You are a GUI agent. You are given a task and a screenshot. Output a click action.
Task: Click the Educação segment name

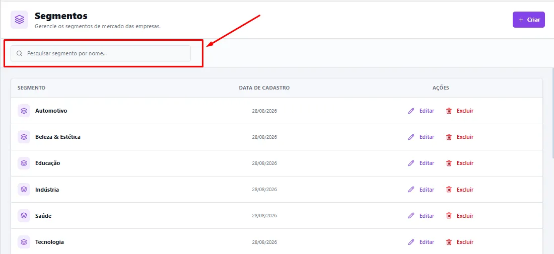48,163
